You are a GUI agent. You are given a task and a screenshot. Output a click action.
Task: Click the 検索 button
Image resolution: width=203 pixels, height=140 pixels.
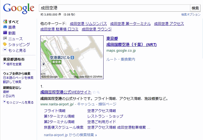(x=195, y=8)
